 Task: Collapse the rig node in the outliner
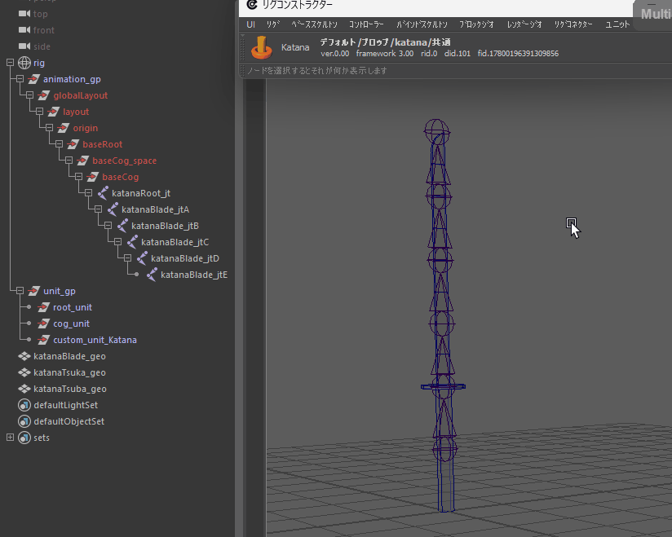tap(11, 63)
